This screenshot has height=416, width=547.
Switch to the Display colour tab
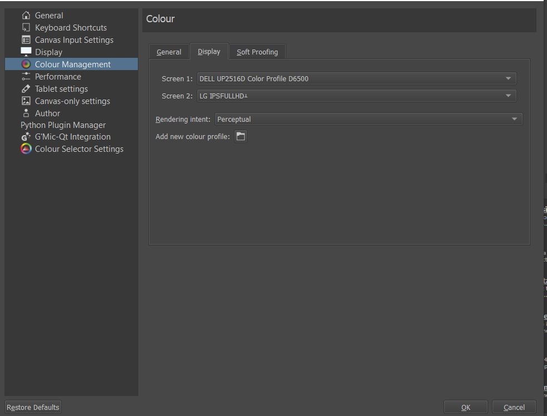click(x=209, y=51)
